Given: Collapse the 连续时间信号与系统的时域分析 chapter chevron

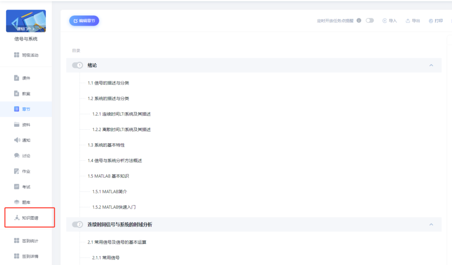Looking at the screenshot, I should (x=431, y=225).
